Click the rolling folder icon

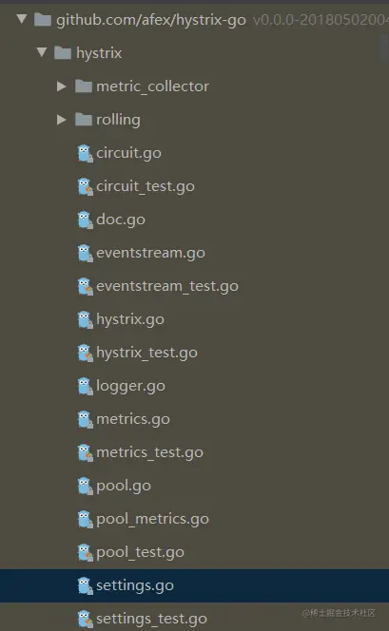[84, 120]
